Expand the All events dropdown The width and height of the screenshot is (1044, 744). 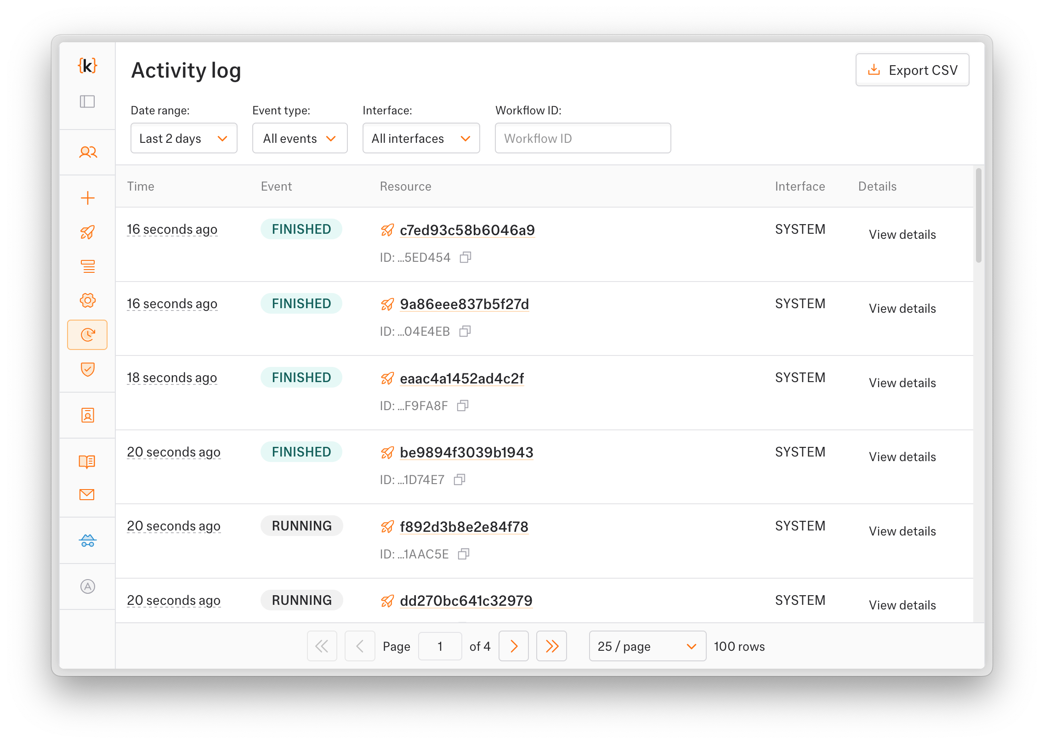click(x=300, y=138)
